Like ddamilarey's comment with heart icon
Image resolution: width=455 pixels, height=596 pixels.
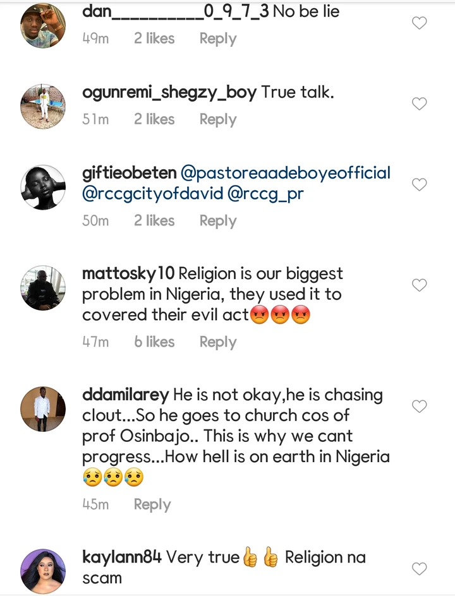coord(420,406)
